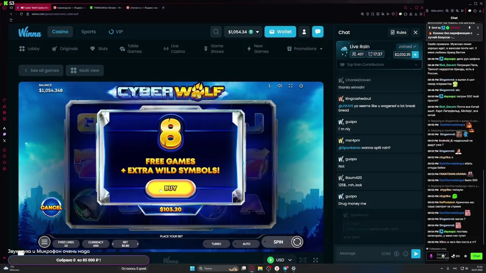Open the site search magnifier

(x=216, y=32)
